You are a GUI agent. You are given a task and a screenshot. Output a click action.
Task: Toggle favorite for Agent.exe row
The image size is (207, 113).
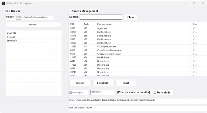(195, 28)
